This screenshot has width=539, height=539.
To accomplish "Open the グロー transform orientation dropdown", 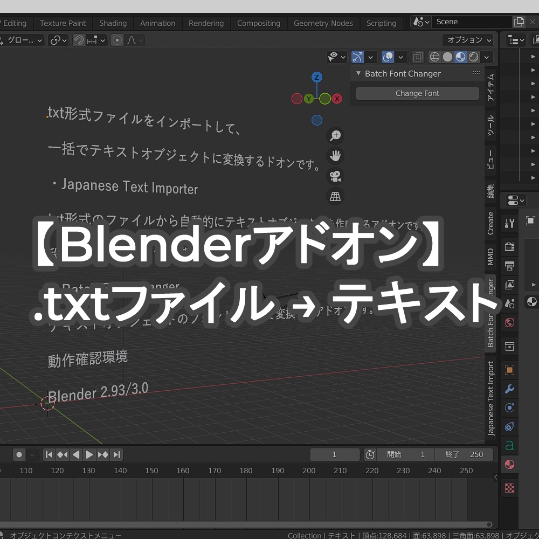I will click(x=22, y=40).
